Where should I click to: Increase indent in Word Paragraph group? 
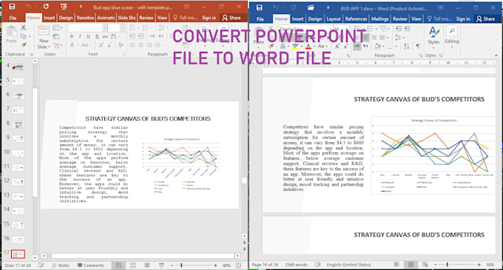(x=407, y=29)
